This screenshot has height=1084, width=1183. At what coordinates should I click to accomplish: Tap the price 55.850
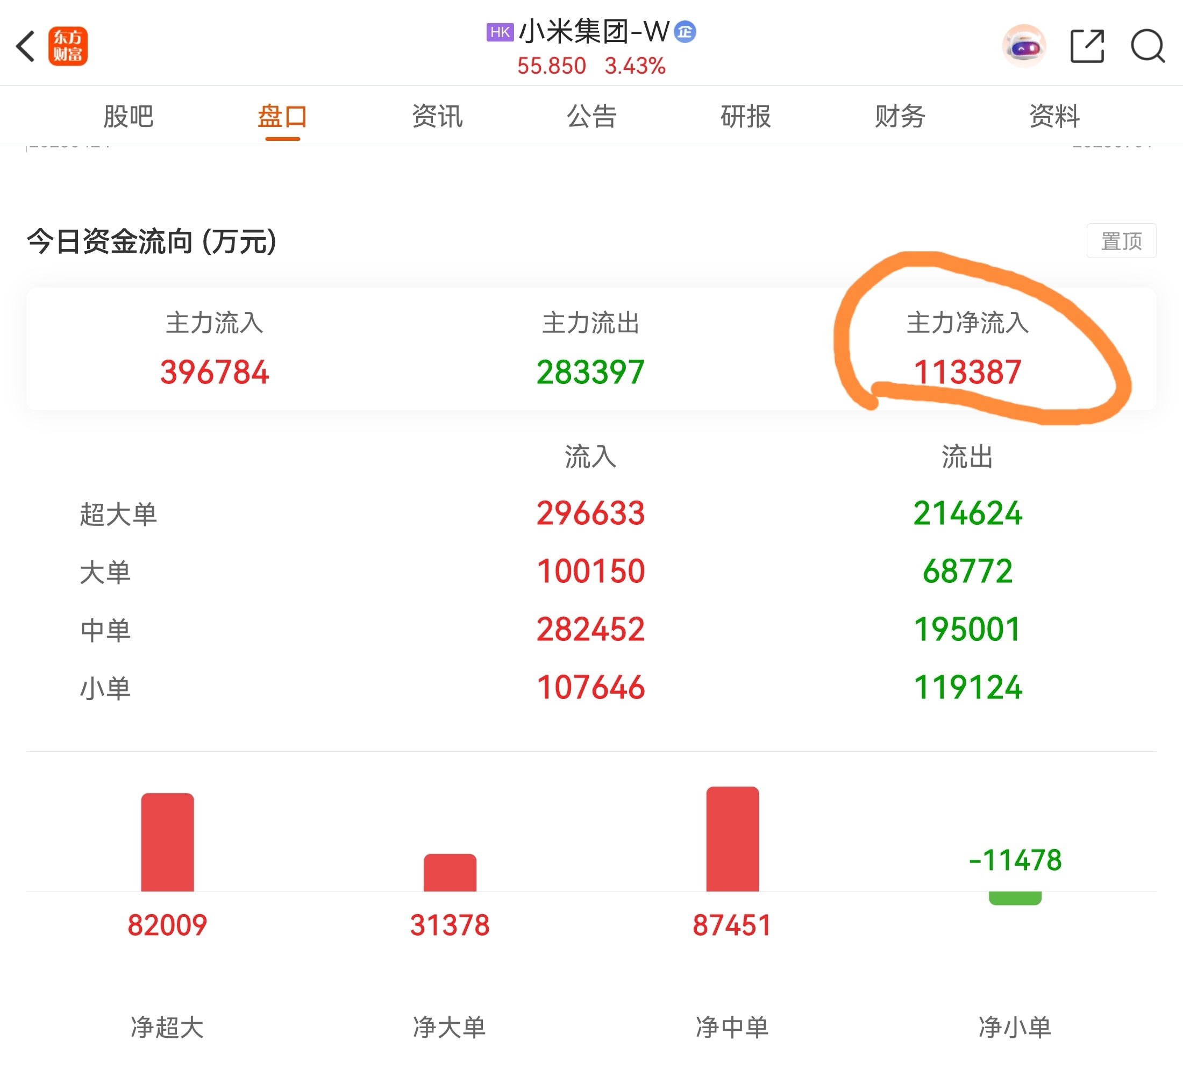(552, 66)
